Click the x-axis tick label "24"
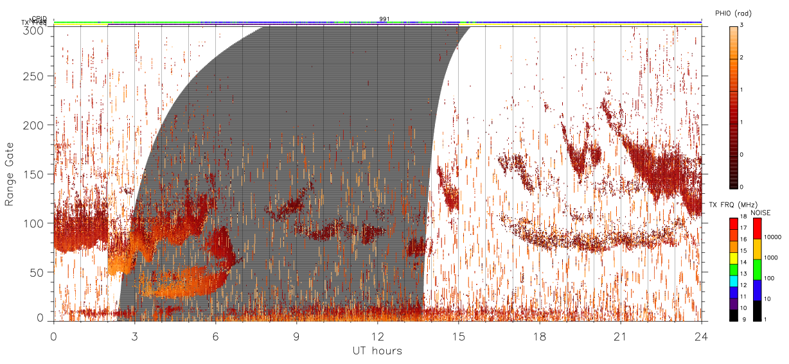Image resolution: width=789 pixels, height=364 pixels. click(x=702, y=336)
